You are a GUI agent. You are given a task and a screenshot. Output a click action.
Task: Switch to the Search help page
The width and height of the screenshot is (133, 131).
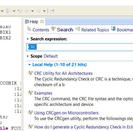tap(65, 30)
